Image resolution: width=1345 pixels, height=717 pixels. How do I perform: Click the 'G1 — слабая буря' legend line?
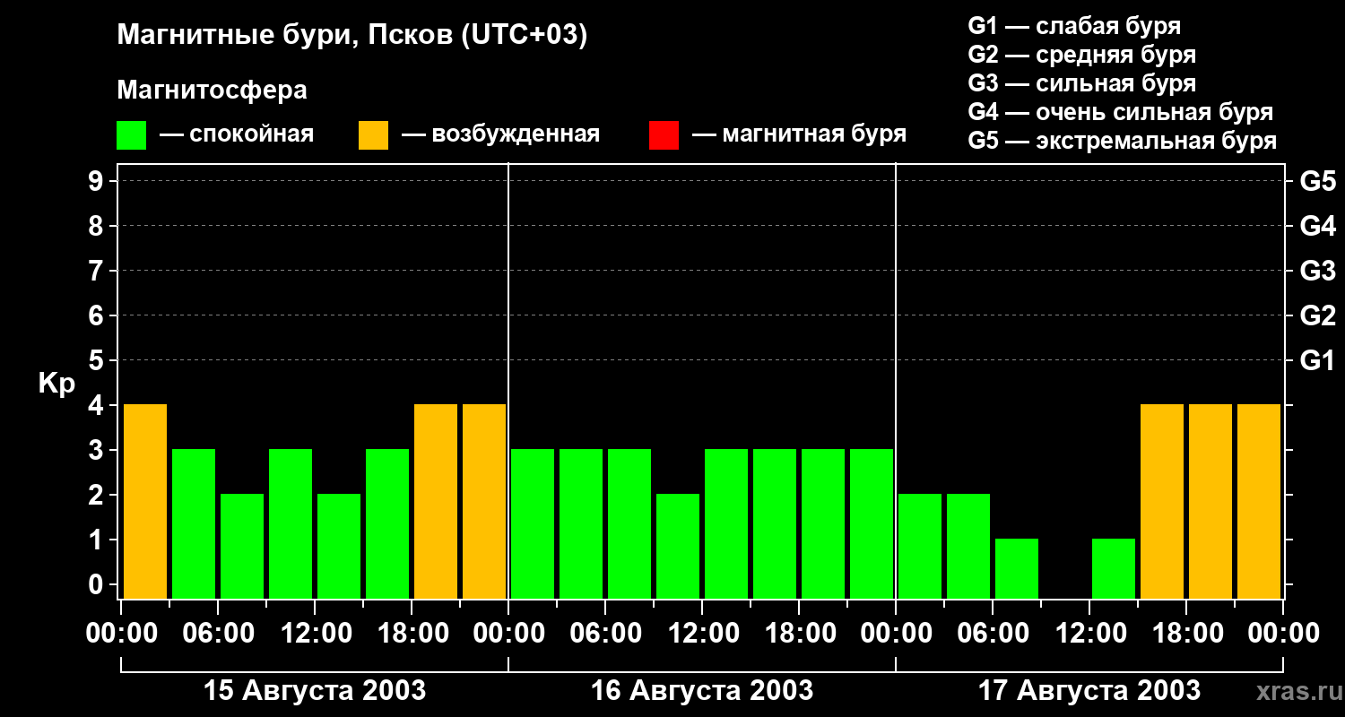[x=1074, y=26]
